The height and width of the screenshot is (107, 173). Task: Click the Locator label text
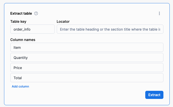coord(63,22)
